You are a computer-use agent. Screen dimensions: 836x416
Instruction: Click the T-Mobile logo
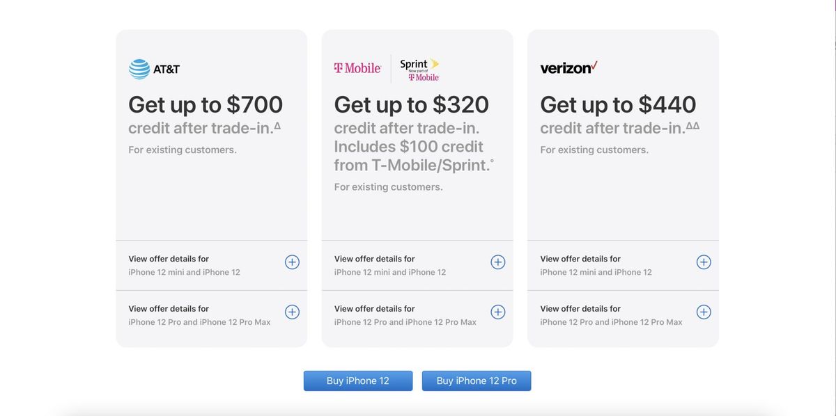point(357,66)
